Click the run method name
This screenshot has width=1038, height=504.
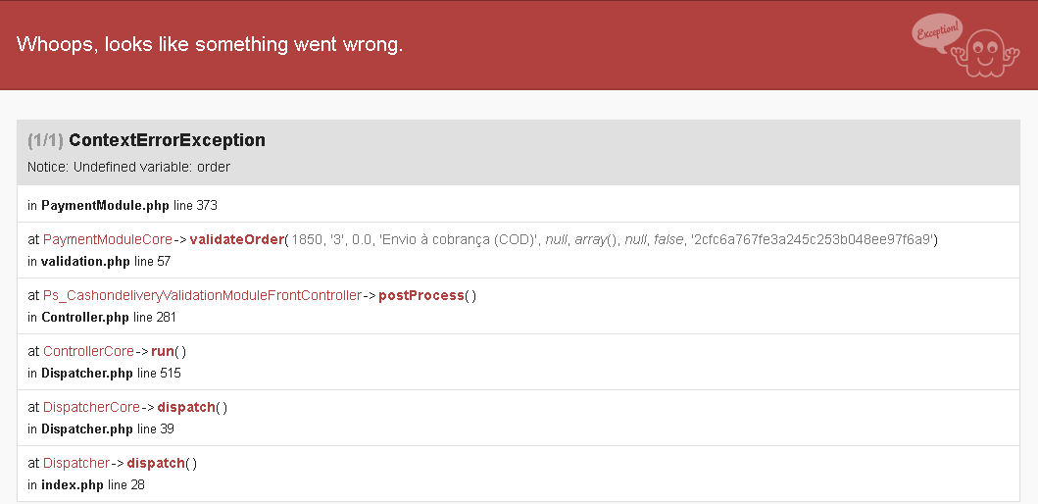coord(163,351)
